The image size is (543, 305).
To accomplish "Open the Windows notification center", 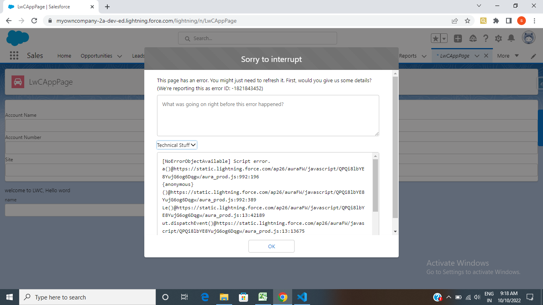I will coord(530,297).
